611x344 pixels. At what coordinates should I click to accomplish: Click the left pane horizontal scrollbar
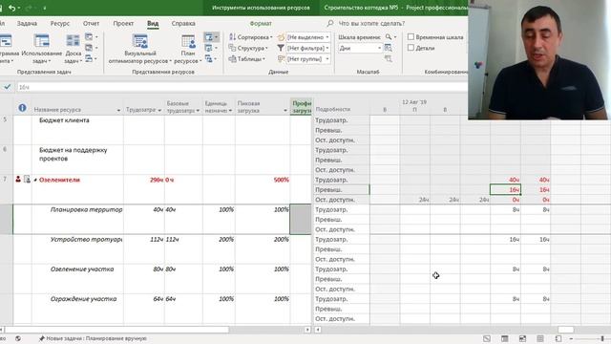click(116, 330)
